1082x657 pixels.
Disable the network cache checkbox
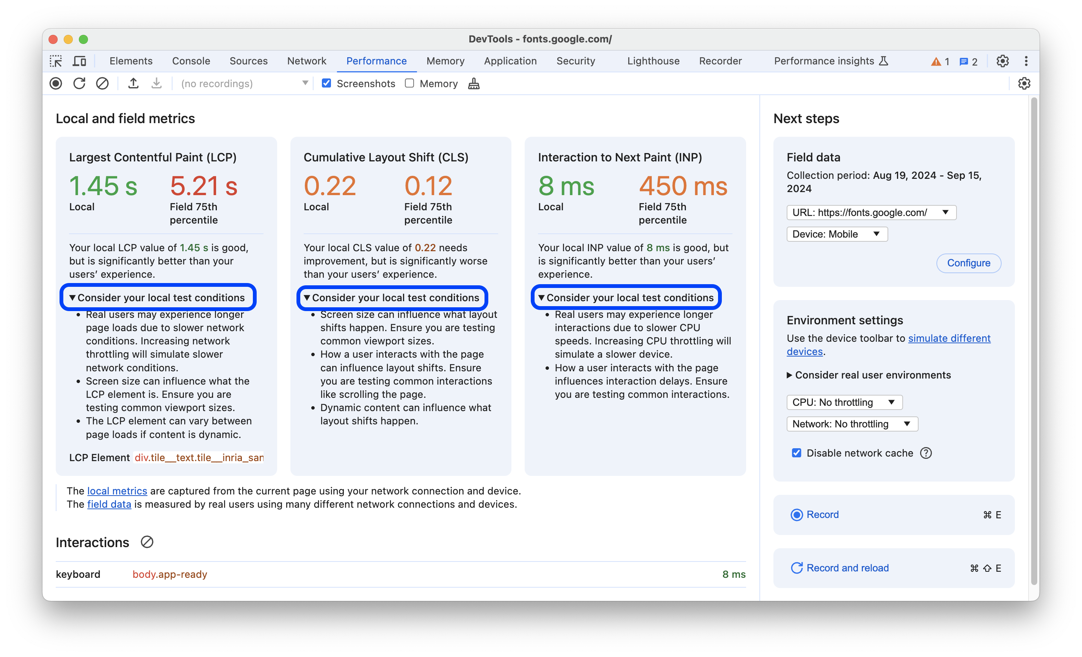(x=796, y=452)
